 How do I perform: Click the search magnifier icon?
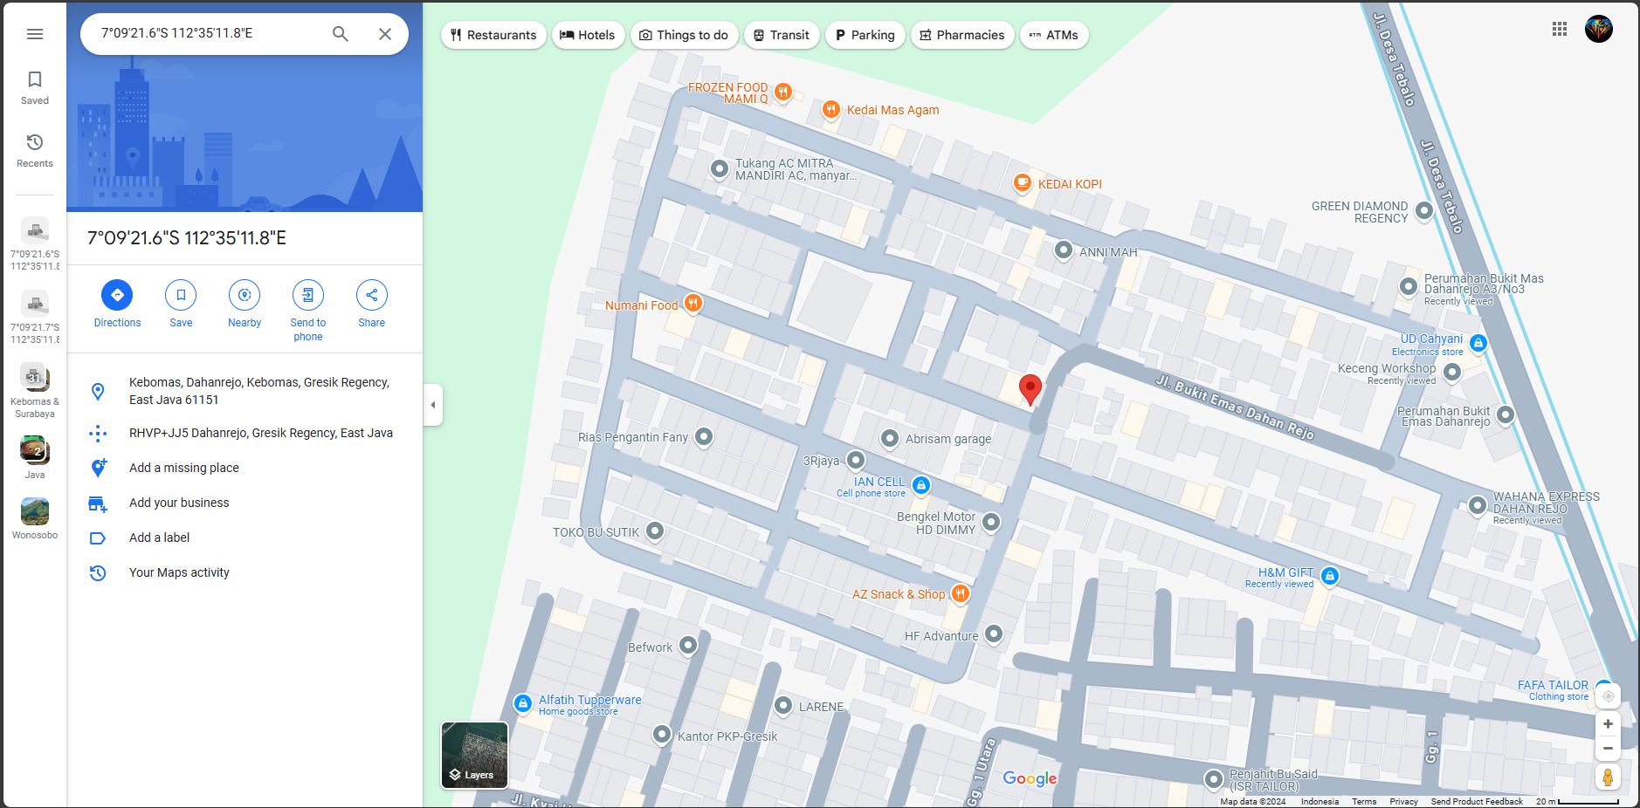coord(341,34)
